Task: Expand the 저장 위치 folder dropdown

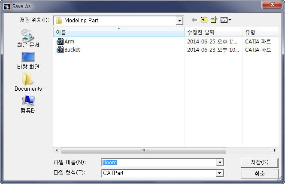Action: pos(179,21)
